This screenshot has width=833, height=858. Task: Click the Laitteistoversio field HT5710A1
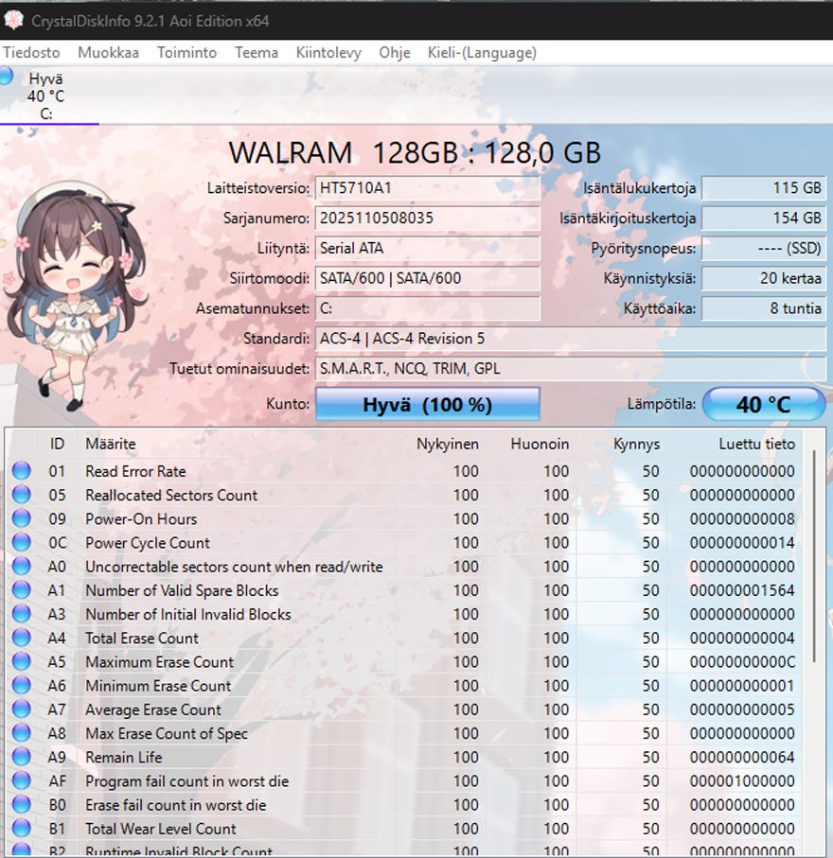(x=428, y=188)
